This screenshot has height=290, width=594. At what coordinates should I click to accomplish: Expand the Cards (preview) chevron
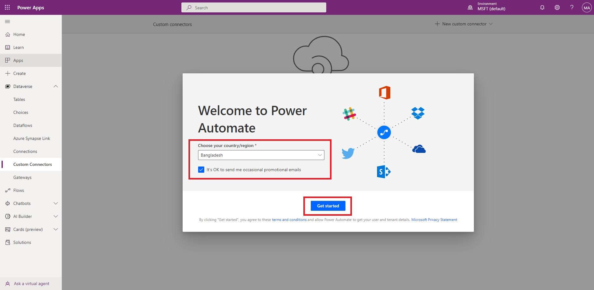[x=56, y=229]
